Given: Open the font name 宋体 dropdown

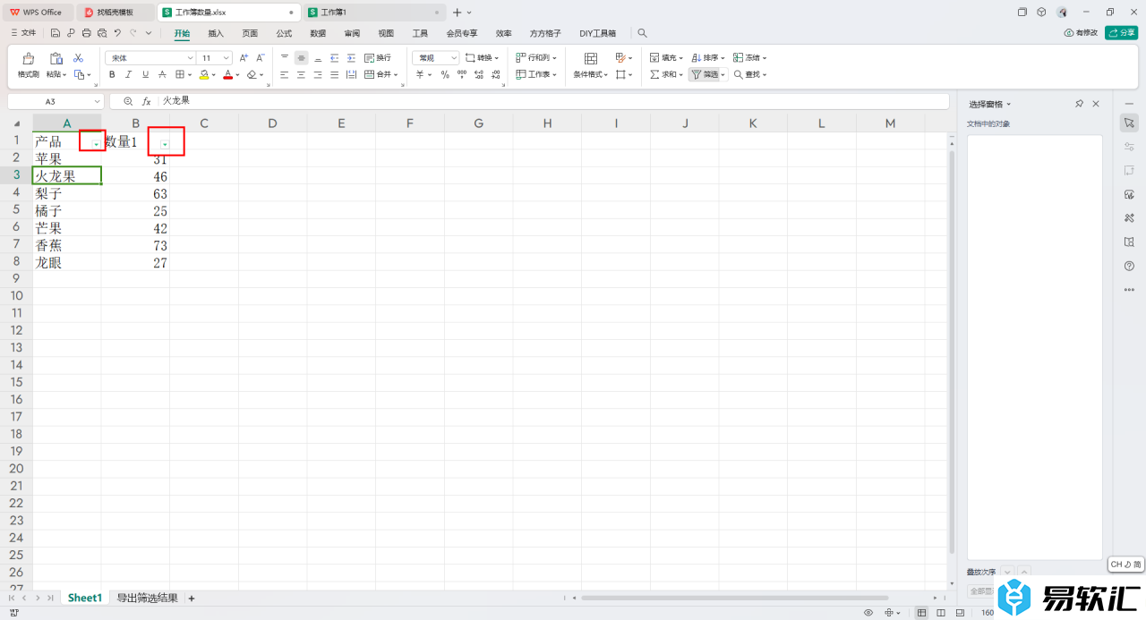Looking at the screenshot, I should pyautogui.click(x=190, y=57).
